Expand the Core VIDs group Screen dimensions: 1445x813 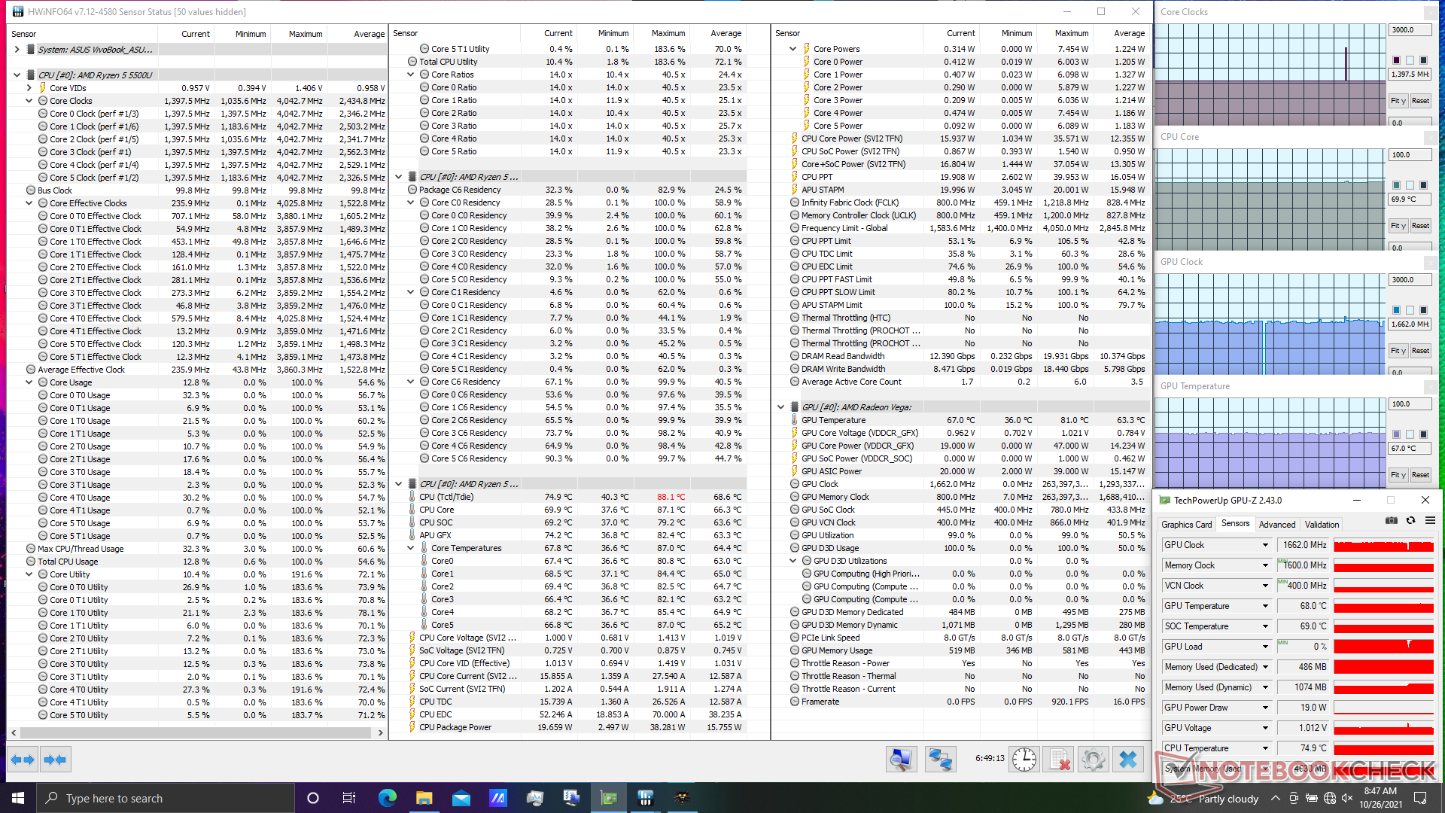[x=29, y=88]
